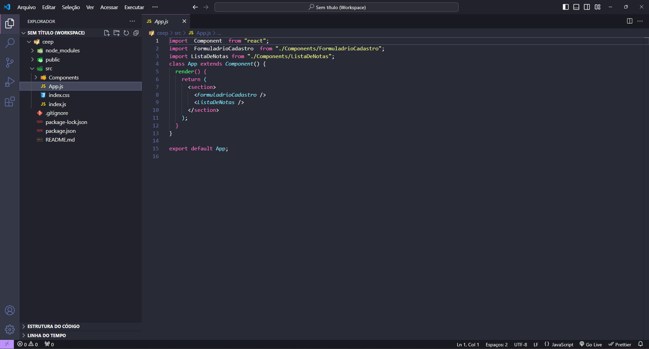Split the editor to the right
Screen dimensions: 649x349
[630, 21]
